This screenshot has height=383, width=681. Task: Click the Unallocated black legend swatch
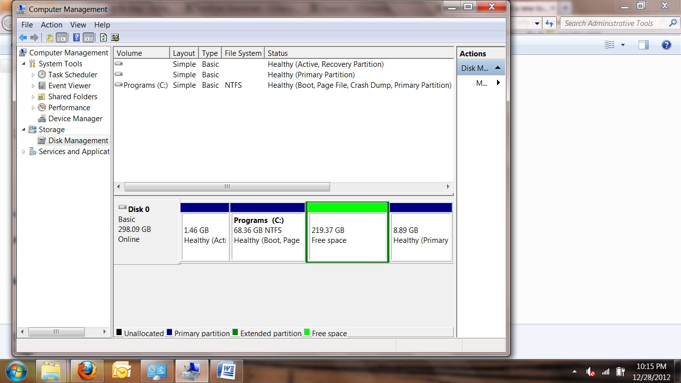[119, 332]
